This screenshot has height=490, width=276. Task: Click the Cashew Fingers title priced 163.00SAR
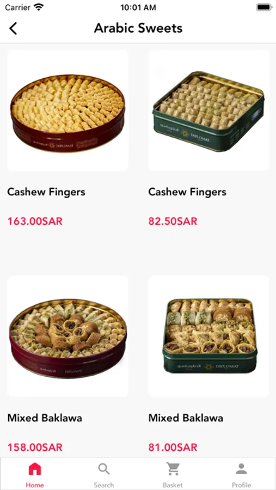pos(46,192)
